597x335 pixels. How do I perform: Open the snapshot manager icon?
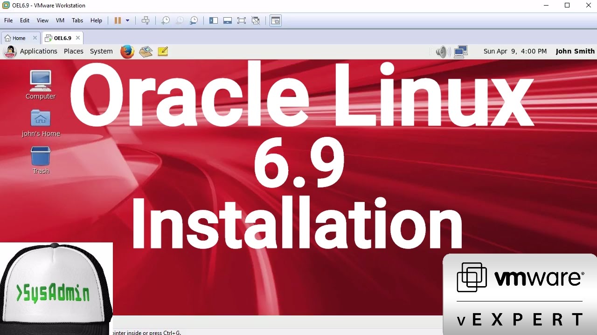pyautogui.click(x=194, y=20)
